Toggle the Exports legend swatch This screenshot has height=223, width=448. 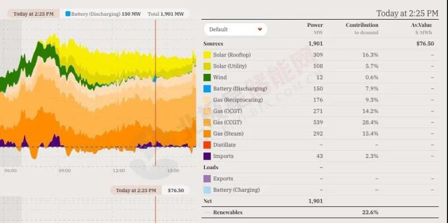tap(207, 179)
